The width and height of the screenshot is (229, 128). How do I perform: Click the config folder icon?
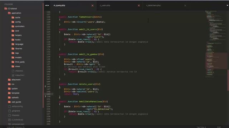(x=13, y=22)
